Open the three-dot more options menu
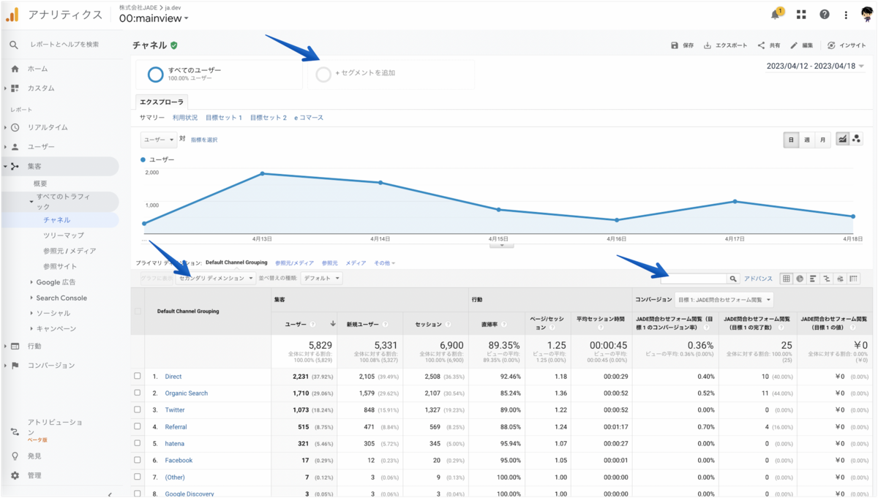 (x=846, y=14)
